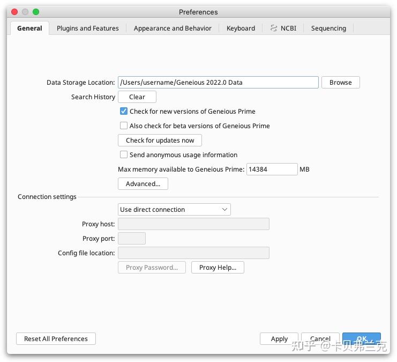The height and width of the screenshot is (362, 397).
Task: Click Reset All Preferences
Action: point(56,339)
